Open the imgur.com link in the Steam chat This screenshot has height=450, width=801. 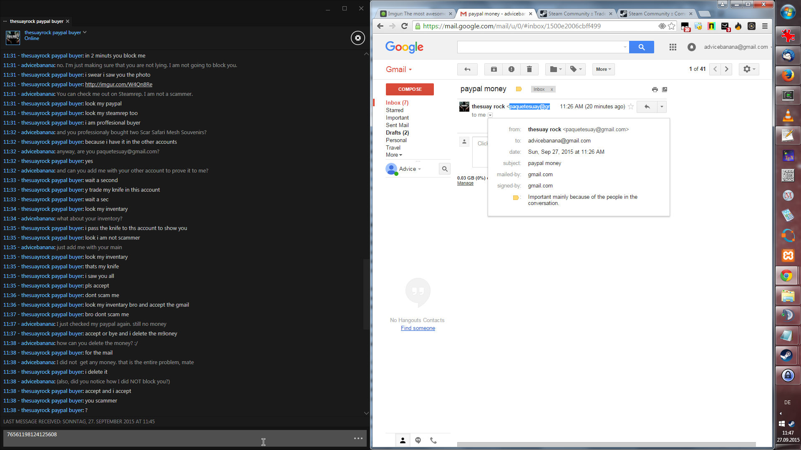pyautogui.click(x=118, y=84)
